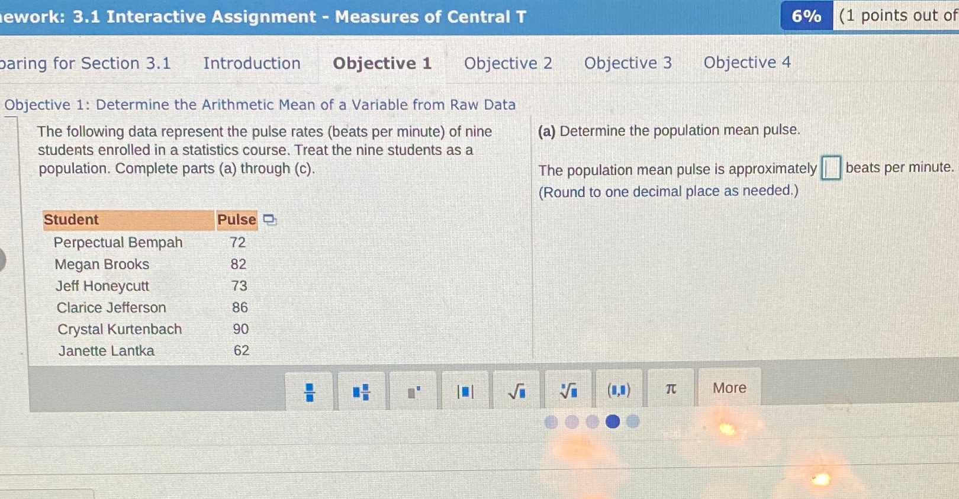
Task: Insert an ordered pair symbol
Action: tap(618, 389)
